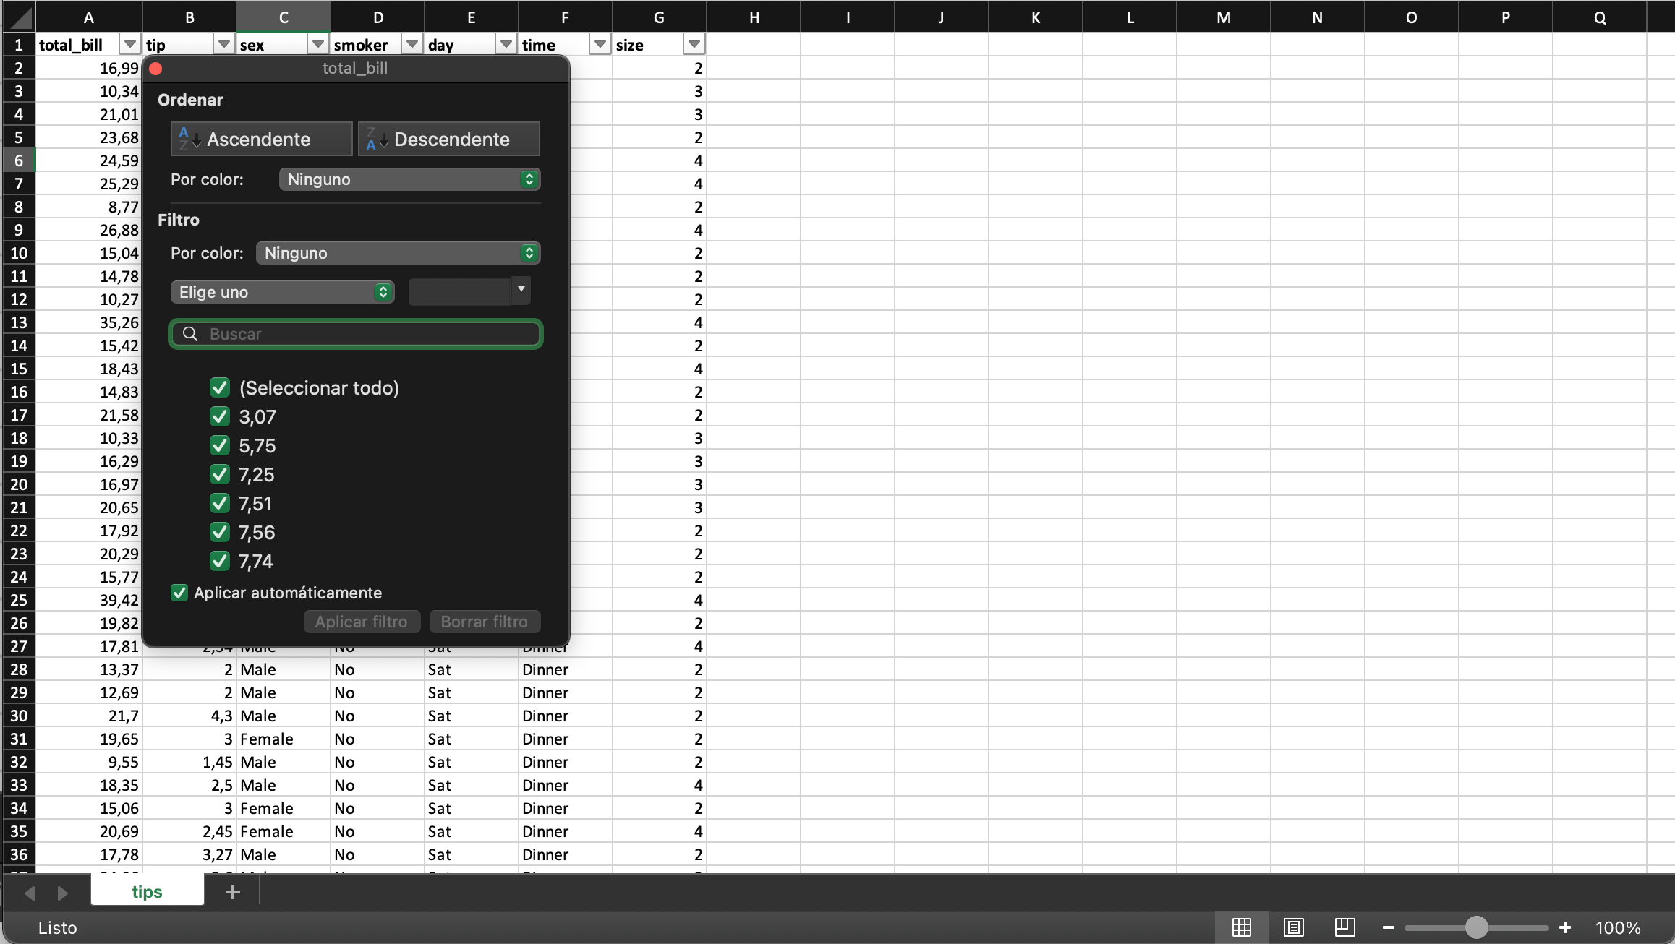1675x944 pixels.
Task: Select column Q header
Action: pos(1600,17)
